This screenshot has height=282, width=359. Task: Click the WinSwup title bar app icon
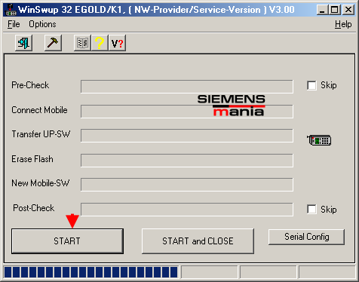coord(11,10)
